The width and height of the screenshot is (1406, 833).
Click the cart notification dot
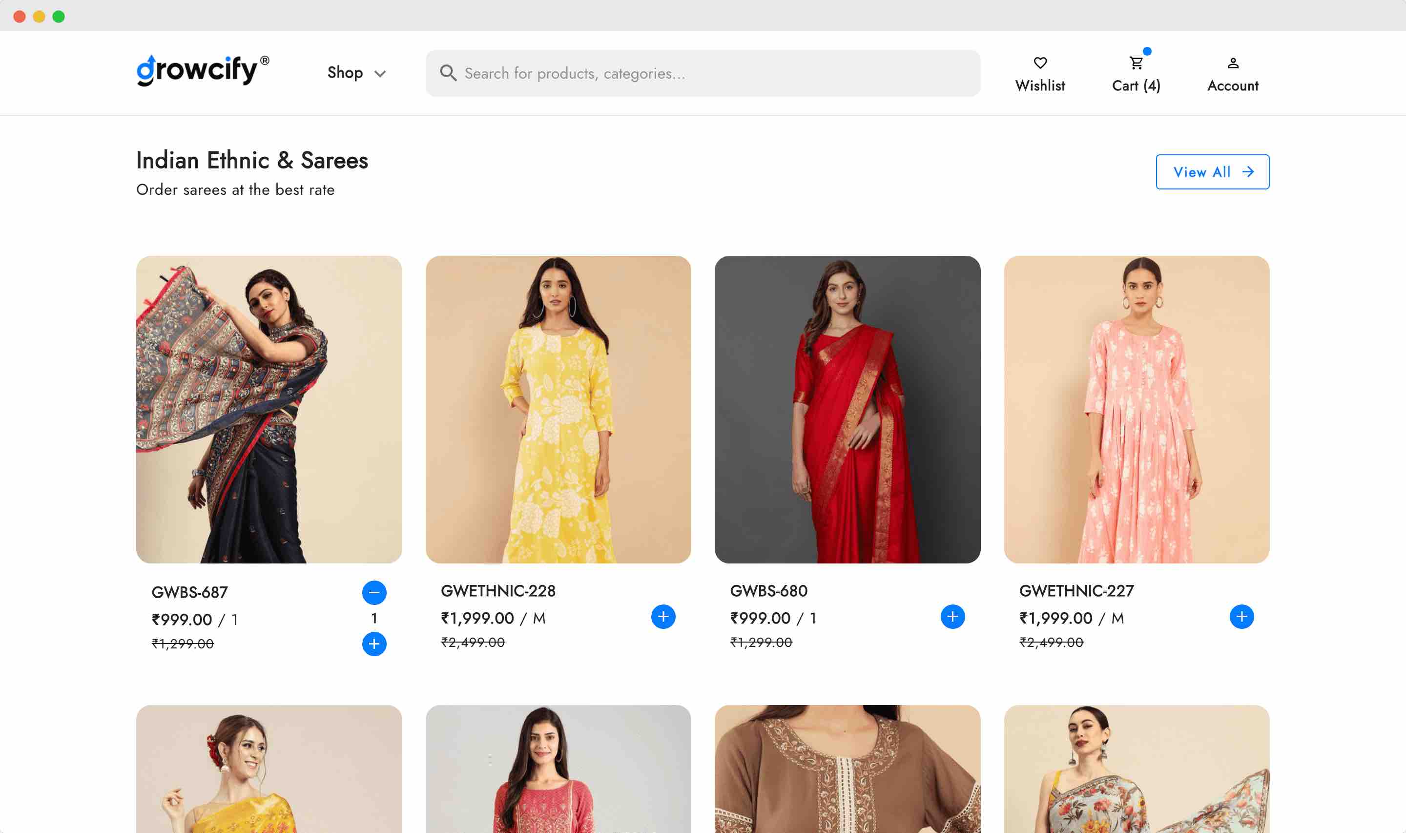point(1146,52)
